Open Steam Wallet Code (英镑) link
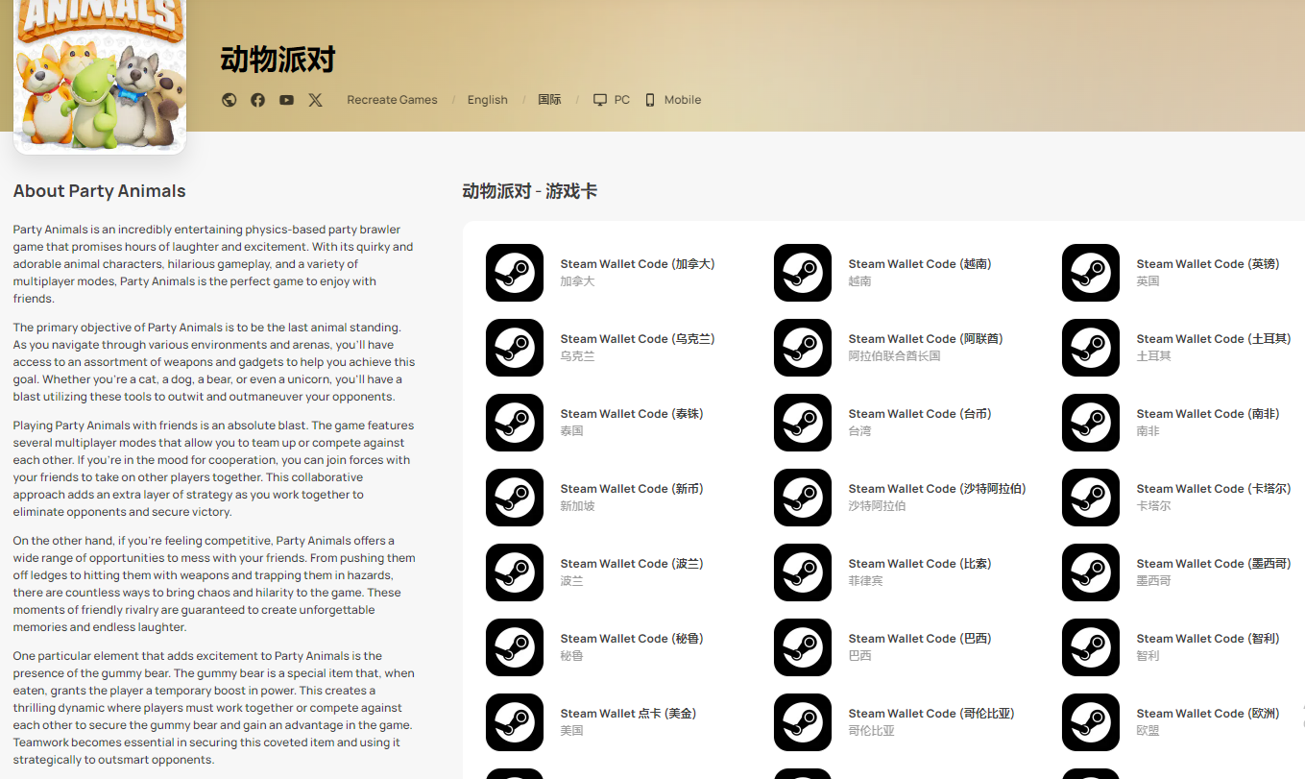1305x779 pixels. pos(1208,264)
